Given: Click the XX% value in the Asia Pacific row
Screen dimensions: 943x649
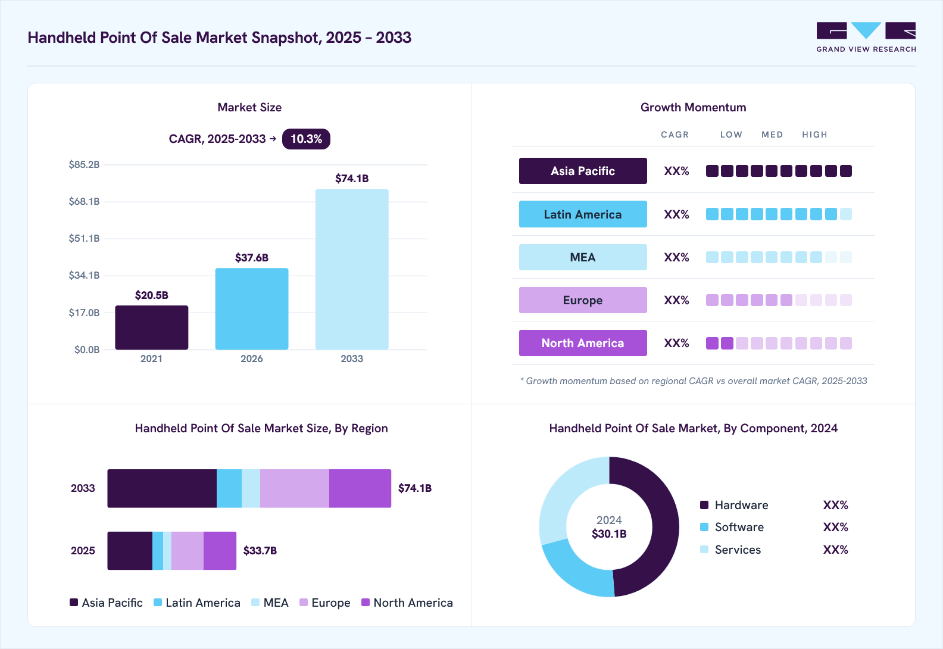Looking at the screenshot, I should (x=677, y=171).
